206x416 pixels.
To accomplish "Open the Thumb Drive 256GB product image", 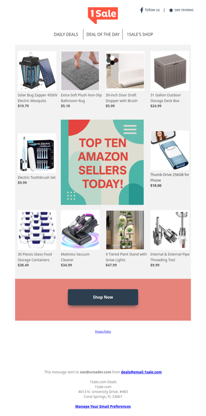I will pos(170,150).
